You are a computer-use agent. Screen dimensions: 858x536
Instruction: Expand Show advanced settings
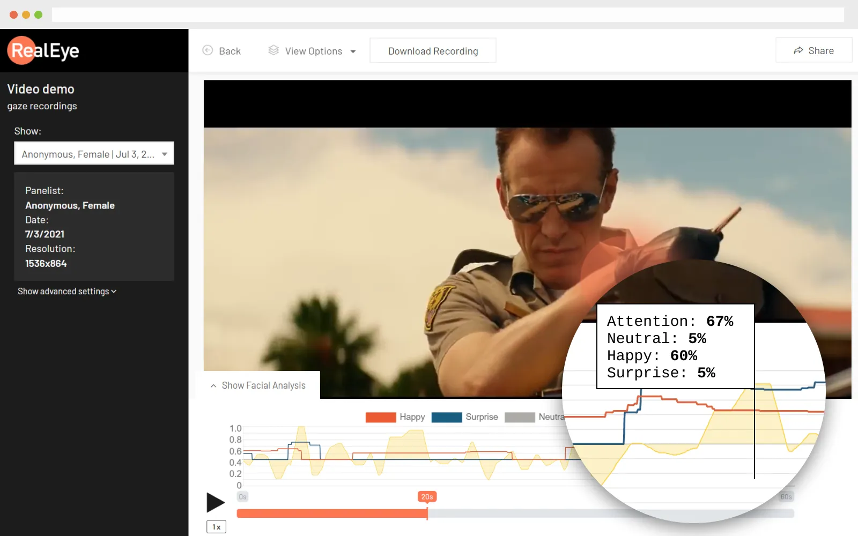(x=67, y=292)
